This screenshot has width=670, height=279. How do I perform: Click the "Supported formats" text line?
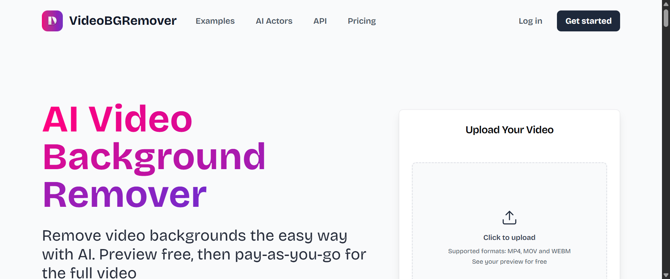pos(509,251)
